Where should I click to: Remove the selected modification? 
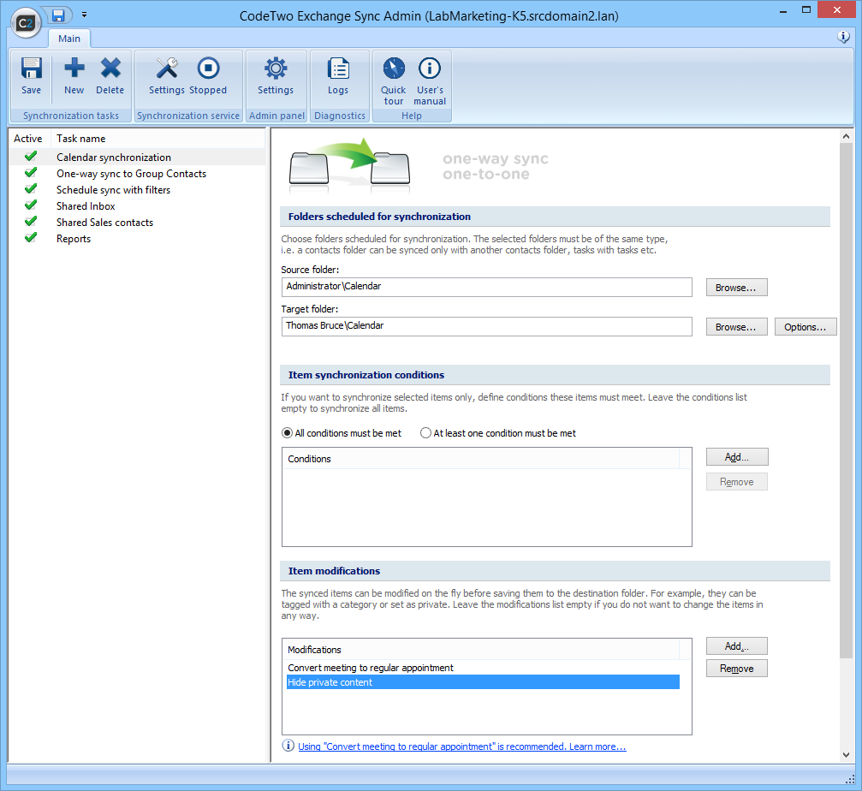(737, 669)
